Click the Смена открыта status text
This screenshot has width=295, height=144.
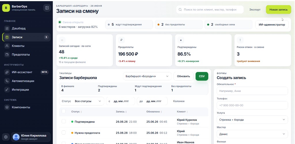73,22
